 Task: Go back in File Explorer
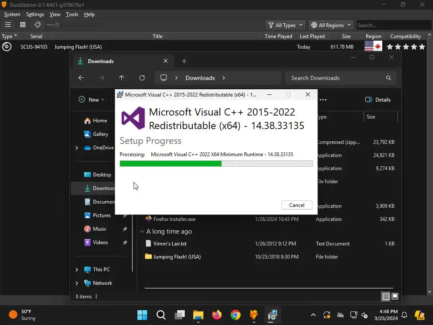click(81, 78)
